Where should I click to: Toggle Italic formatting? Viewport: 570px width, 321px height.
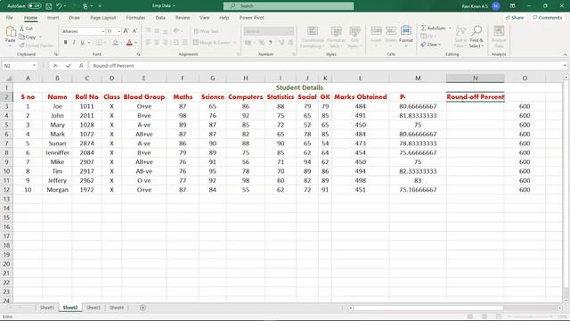point(74,43)
